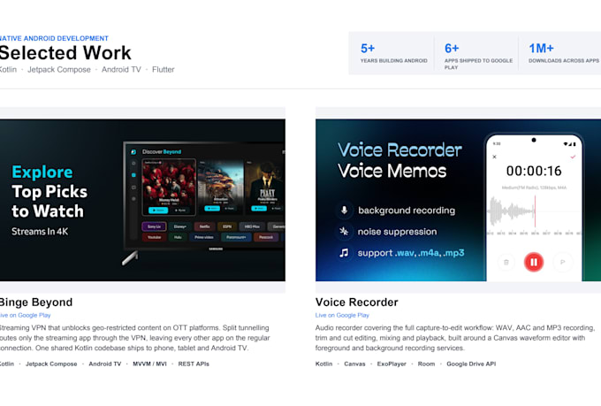Click the Voice Recorder project title

pyautogui.click(x=357, y=303)
